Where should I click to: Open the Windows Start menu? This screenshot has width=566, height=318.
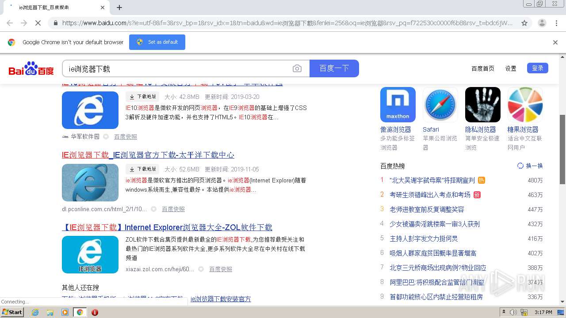12,312
